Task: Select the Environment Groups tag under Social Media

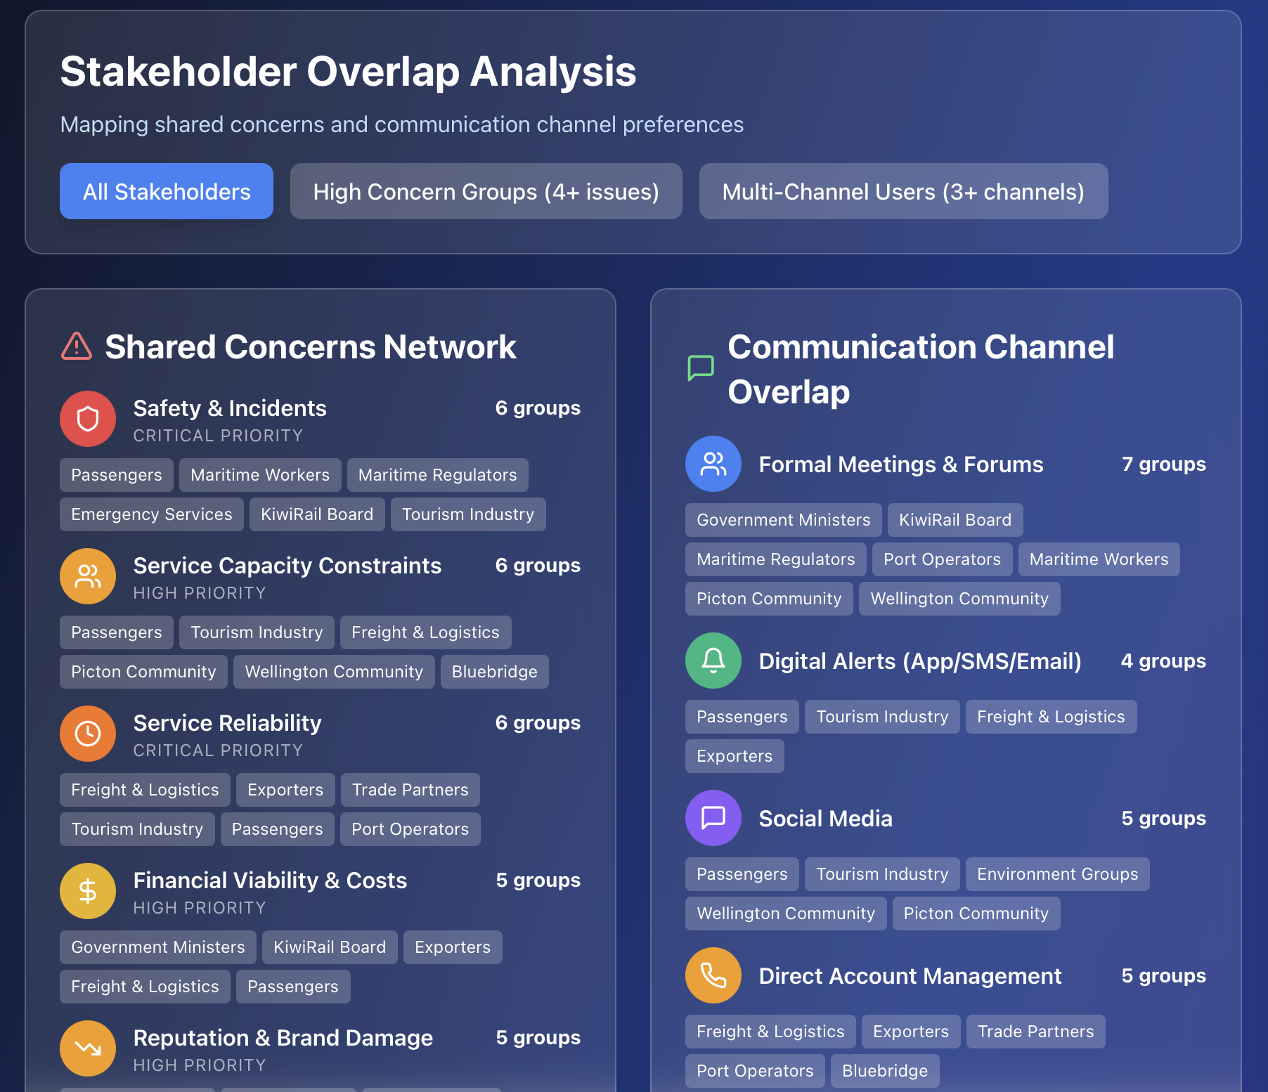Action: pos(1057,875)
